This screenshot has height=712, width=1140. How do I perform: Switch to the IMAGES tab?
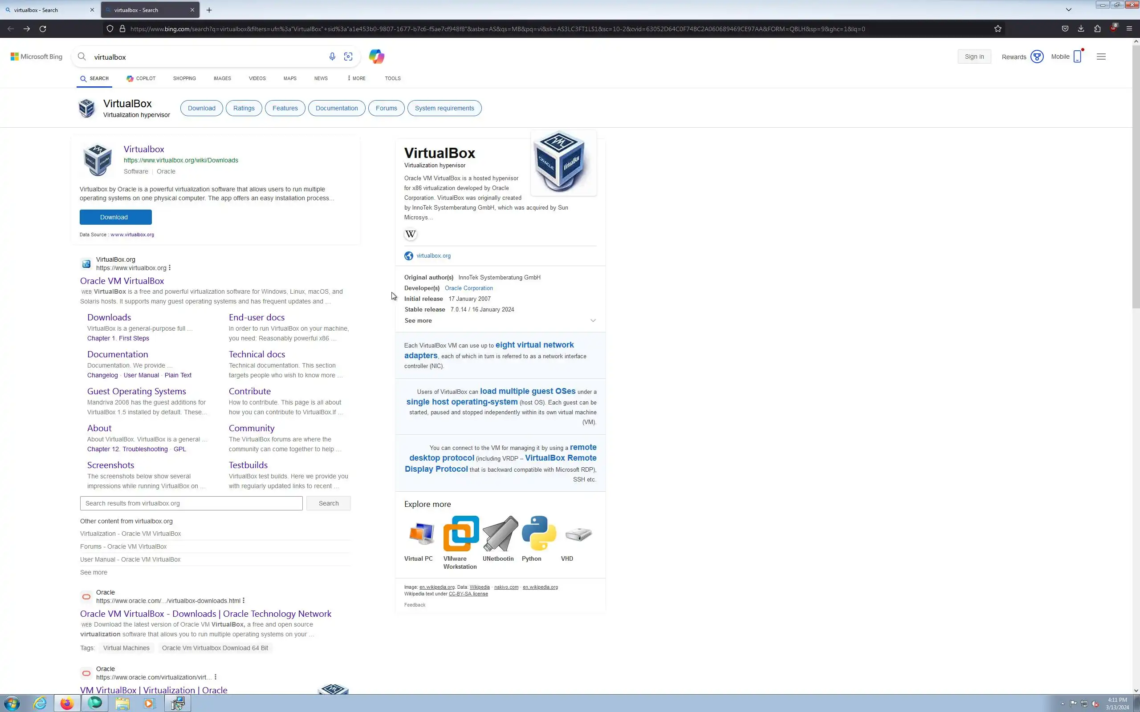(222, 78)
